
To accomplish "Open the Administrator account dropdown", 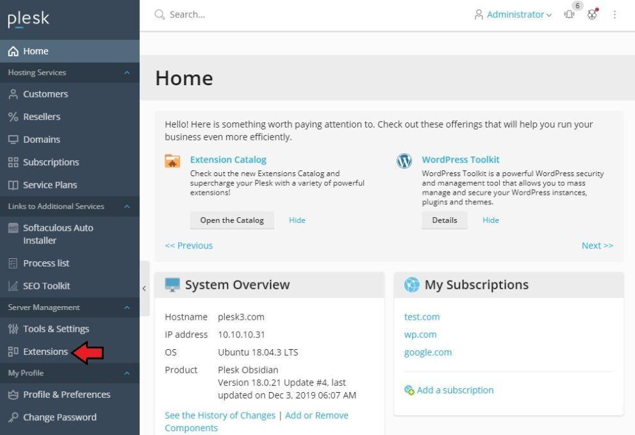I will point(513,15).
